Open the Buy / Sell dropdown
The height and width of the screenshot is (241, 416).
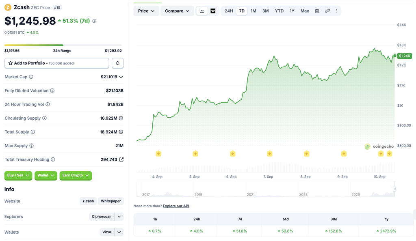coord(18,175)
